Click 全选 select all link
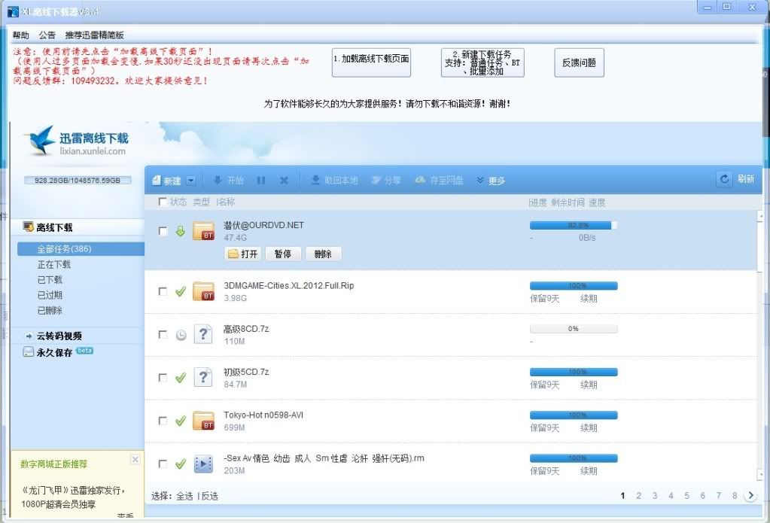Screen dimensions: 770x523 (184, 496)
